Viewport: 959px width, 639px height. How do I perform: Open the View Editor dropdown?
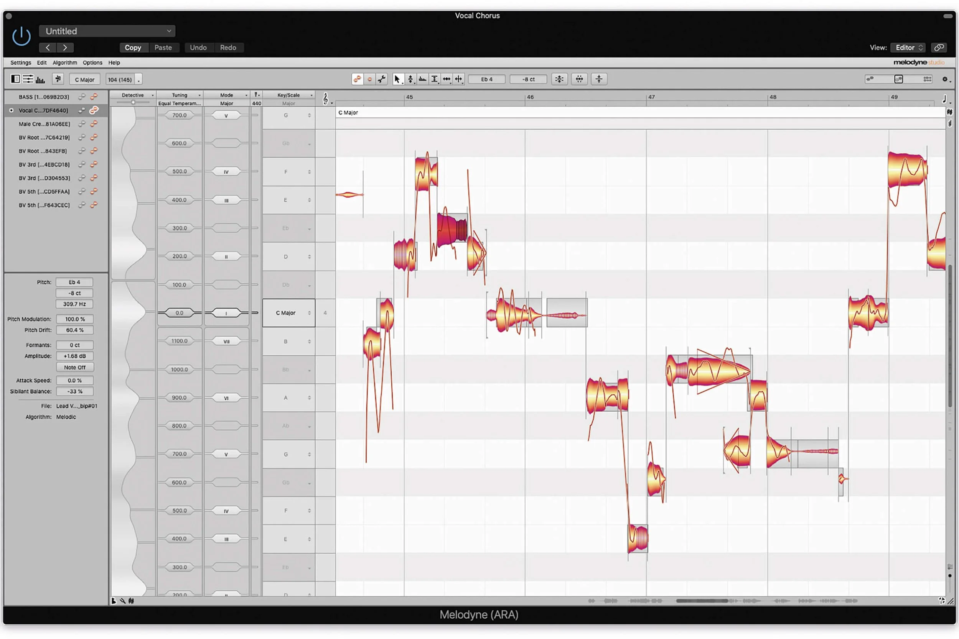click(x=908, y=48)
